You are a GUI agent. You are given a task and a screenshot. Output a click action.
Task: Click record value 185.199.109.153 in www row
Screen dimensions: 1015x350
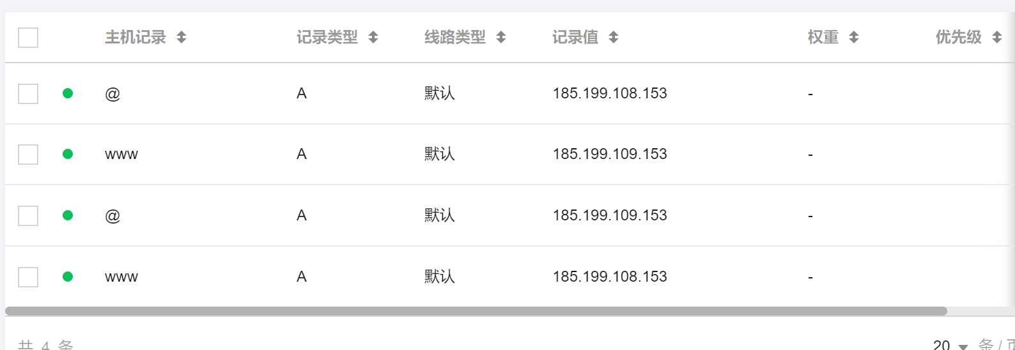click(x=610, y=154)
